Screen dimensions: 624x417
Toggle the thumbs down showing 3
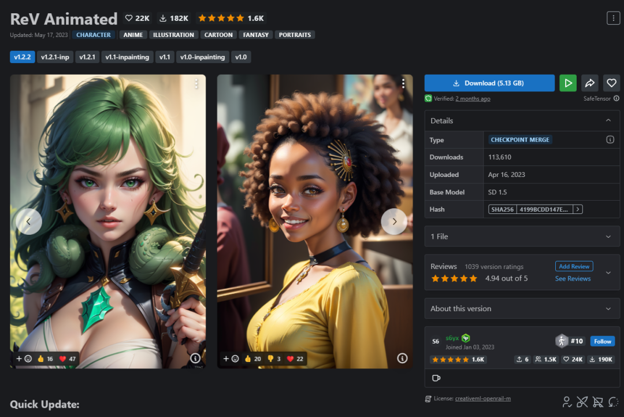(274, 359)
